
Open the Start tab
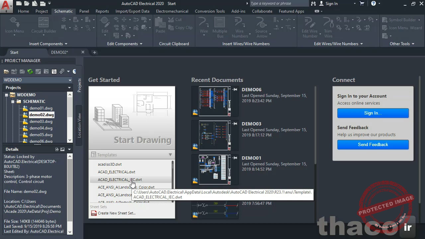(14, 52)
